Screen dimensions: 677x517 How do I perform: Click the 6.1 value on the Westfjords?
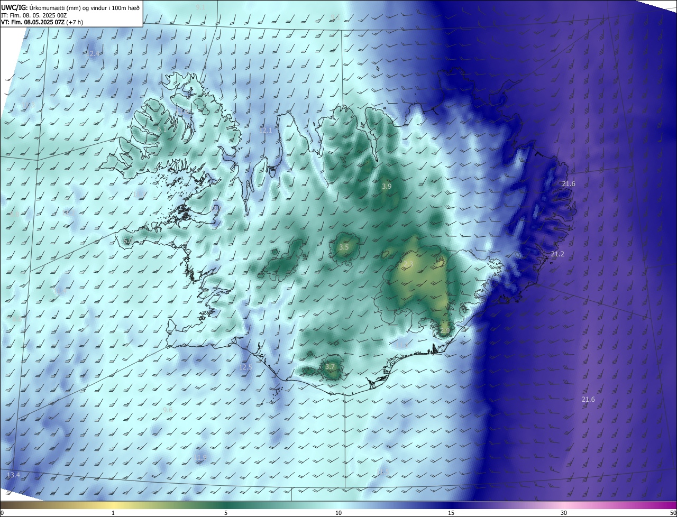click(x=162, y=129)
